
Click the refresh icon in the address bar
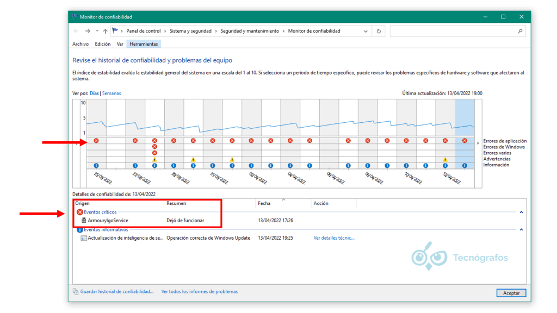[379, 31]
